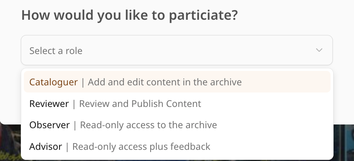Click the "Select a role" placeholder text
354x161 pixels.
pyautogui.click(x=56, y=50)
